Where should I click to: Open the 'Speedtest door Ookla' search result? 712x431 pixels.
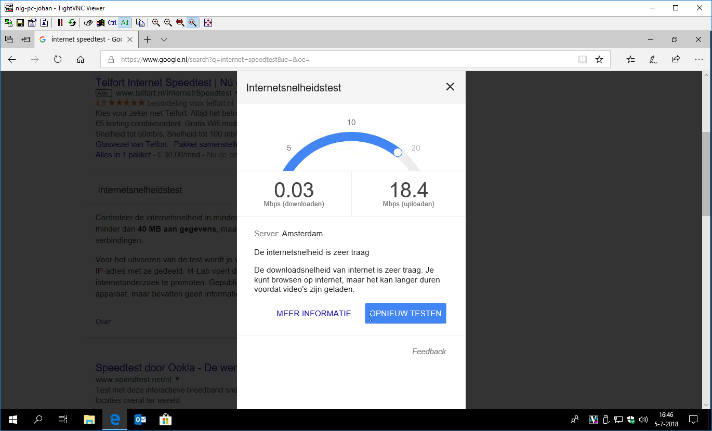click(166, 368)
